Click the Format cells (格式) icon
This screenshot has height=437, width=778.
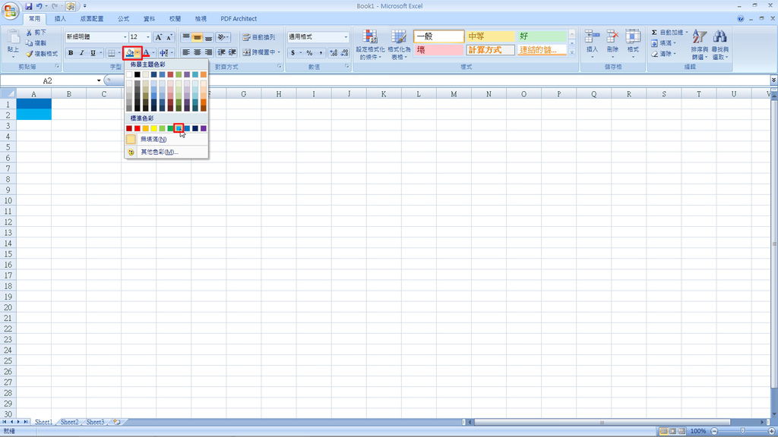(633, 37)
